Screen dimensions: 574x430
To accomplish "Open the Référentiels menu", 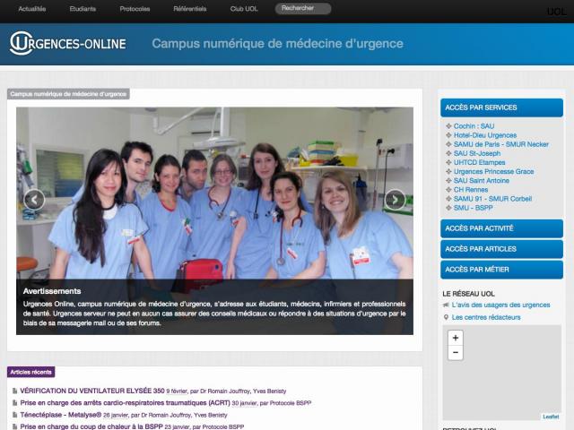I will click(190, 9).
